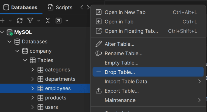Viewport: 207px width, 112px height.
Task: Click the right arrow beside Scripts tab
Action: (x=88, y=7)
